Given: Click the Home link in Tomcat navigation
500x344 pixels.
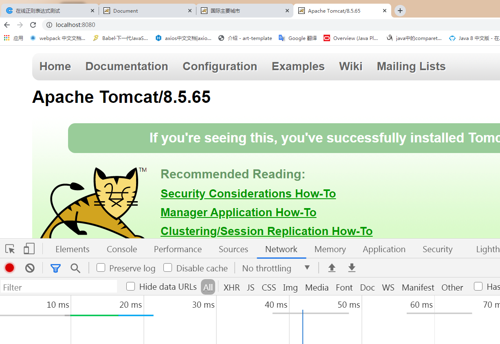Looking at the screenshot, I should (55, 67).
